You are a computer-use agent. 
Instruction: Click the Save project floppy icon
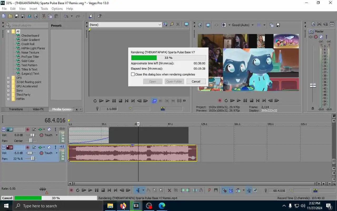pos(16,16)
